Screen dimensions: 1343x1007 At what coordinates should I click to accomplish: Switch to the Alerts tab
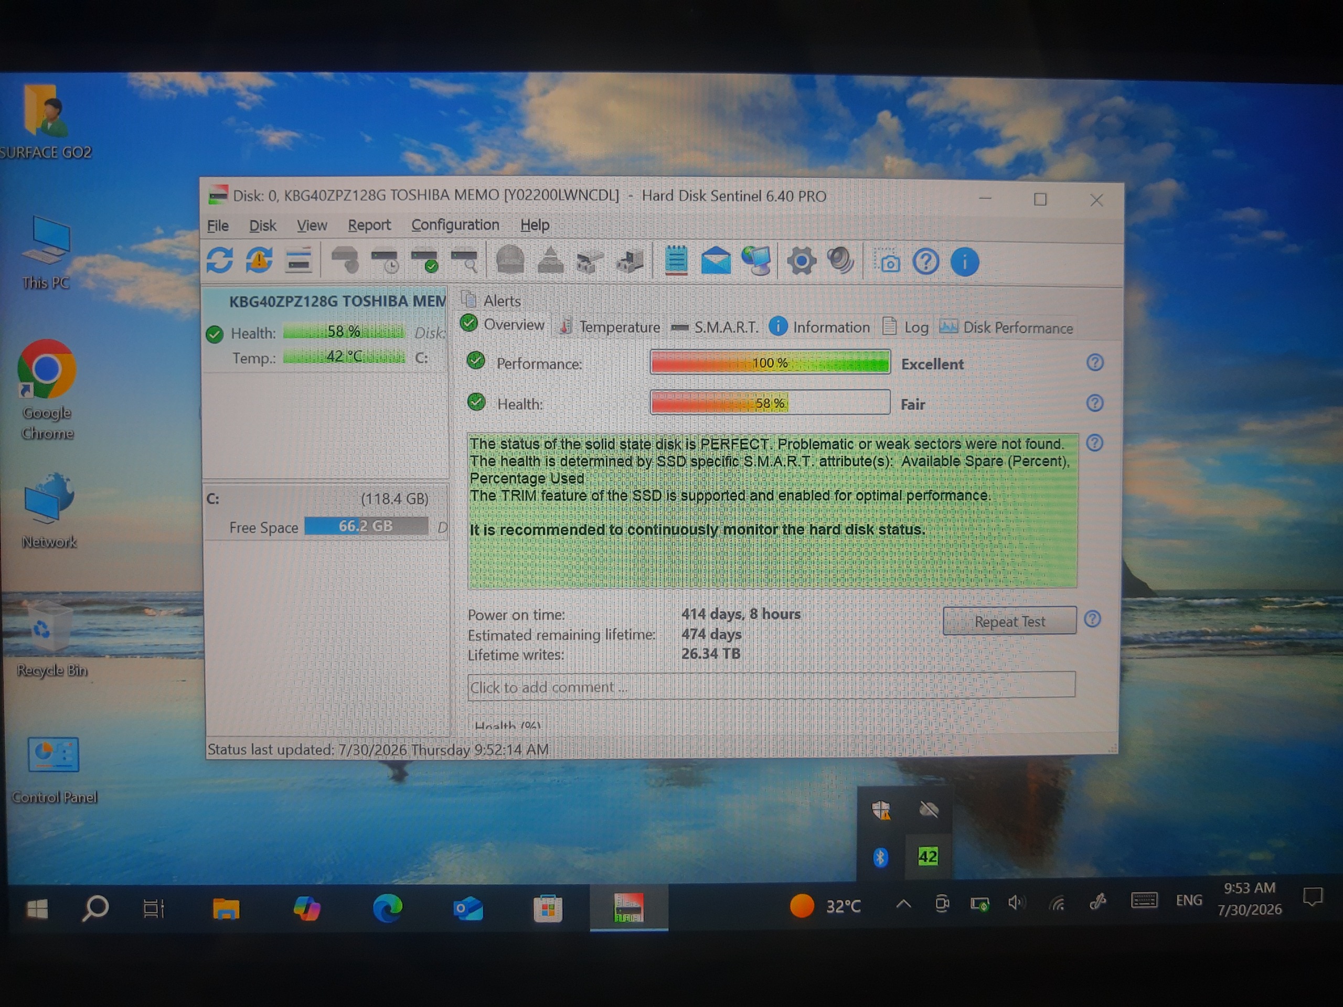(491, 300)
